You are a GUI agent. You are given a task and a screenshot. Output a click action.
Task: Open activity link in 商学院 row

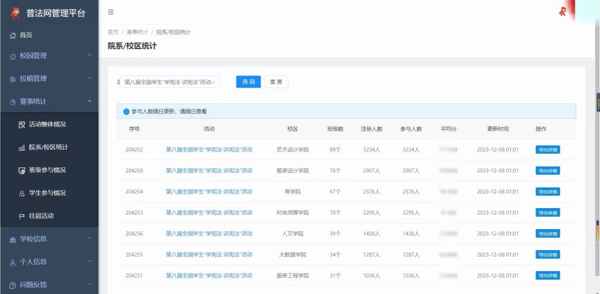click(209, 192)
